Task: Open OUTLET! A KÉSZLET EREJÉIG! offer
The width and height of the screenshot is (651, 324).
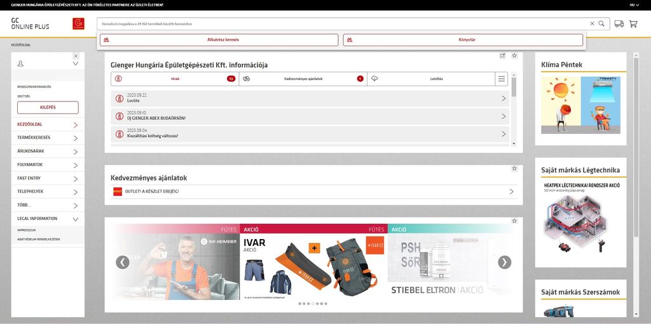Action: click(315, 191)
